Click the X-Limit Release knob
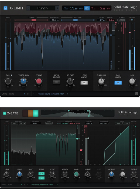Viewport: 140px width, 189px height. click(x=70, y=81)
